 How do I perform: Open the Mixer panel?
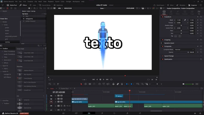click(170, 5)
